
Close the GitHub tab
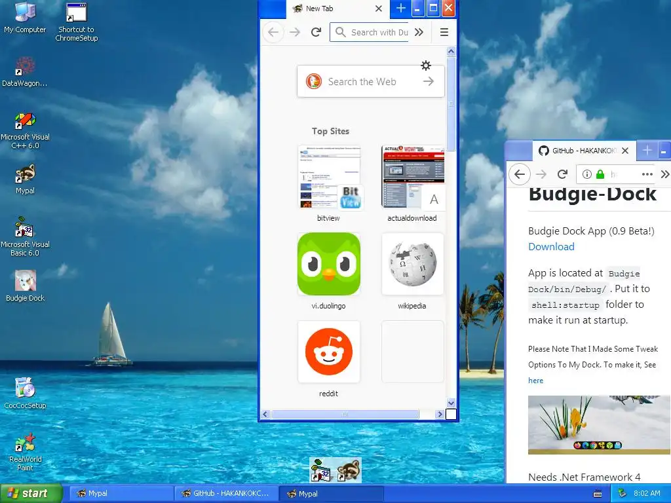pos(625,151)
